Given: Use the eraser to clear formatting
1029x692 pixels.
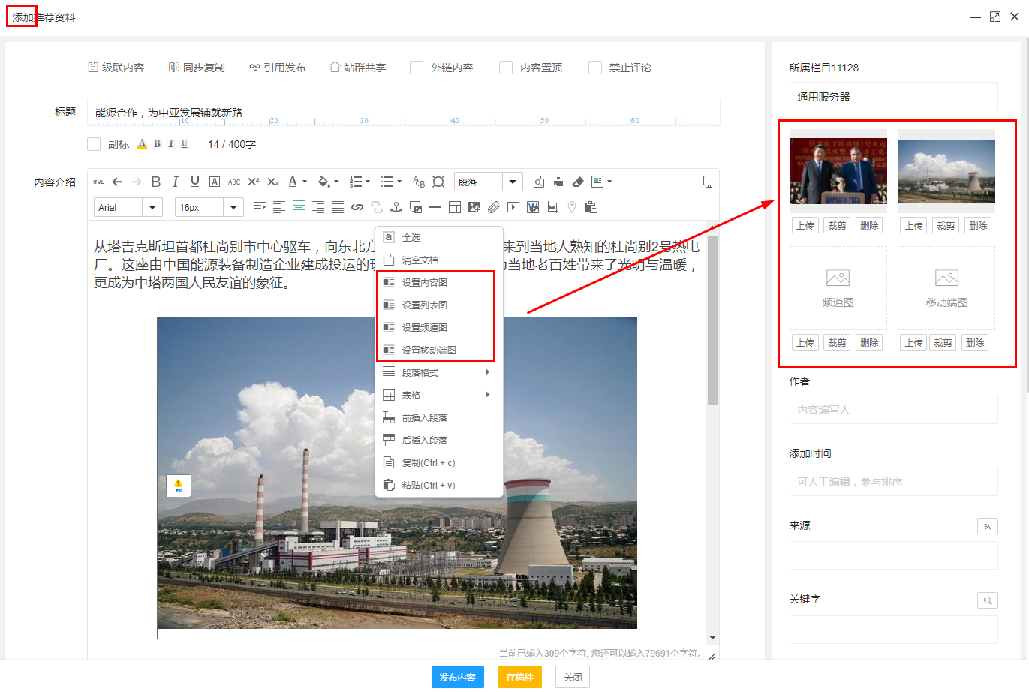Looking at the screenshot, I should [x=578, y=182].
